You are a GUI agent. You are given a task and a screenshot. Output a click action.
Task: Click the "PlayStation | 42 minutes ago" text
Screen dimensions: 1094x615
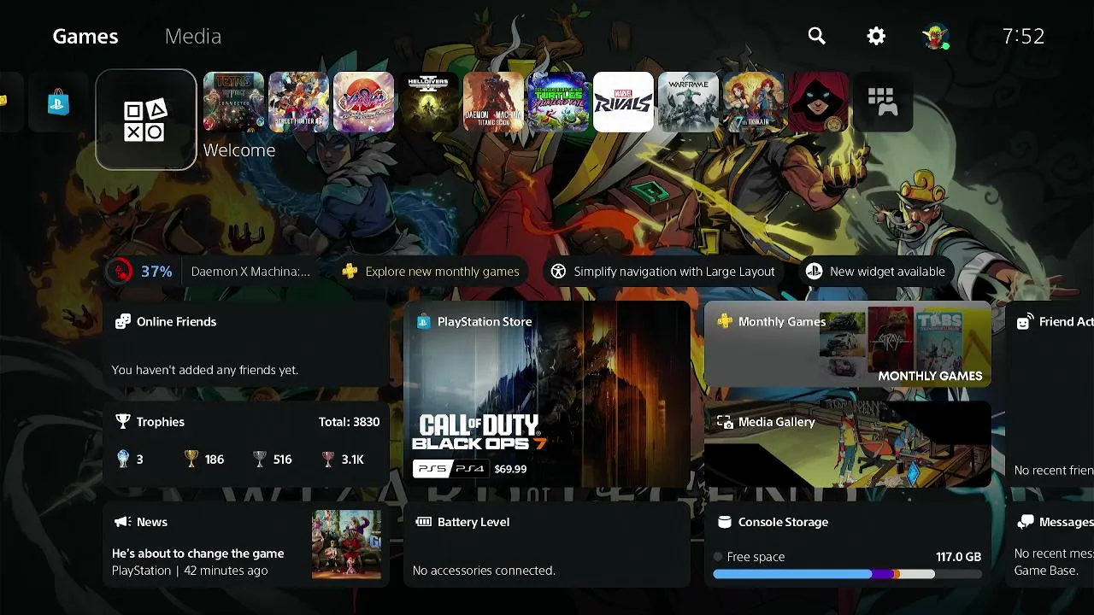[x=190, y=571]
